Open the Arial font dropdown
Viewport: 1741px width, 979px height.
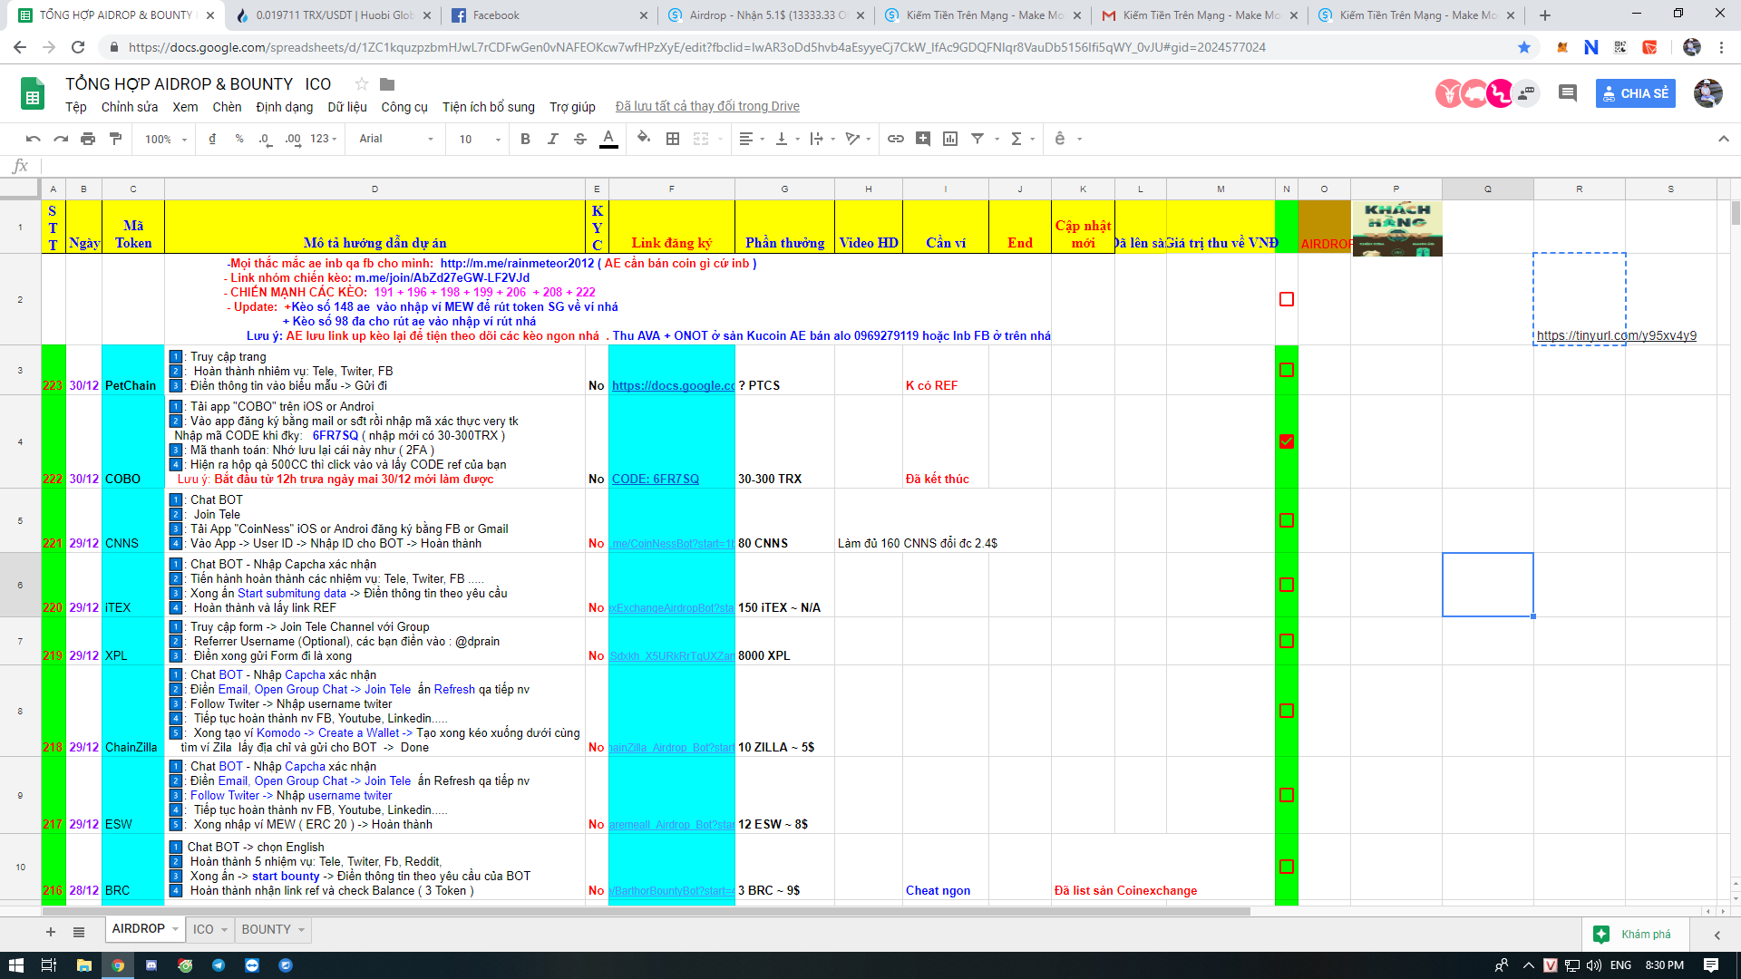396,139
